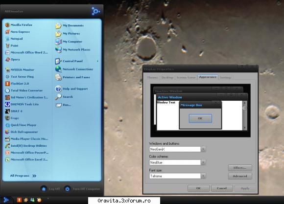
Task: Launch Microsoft Office PowerPoint
Action: [27, 153]
